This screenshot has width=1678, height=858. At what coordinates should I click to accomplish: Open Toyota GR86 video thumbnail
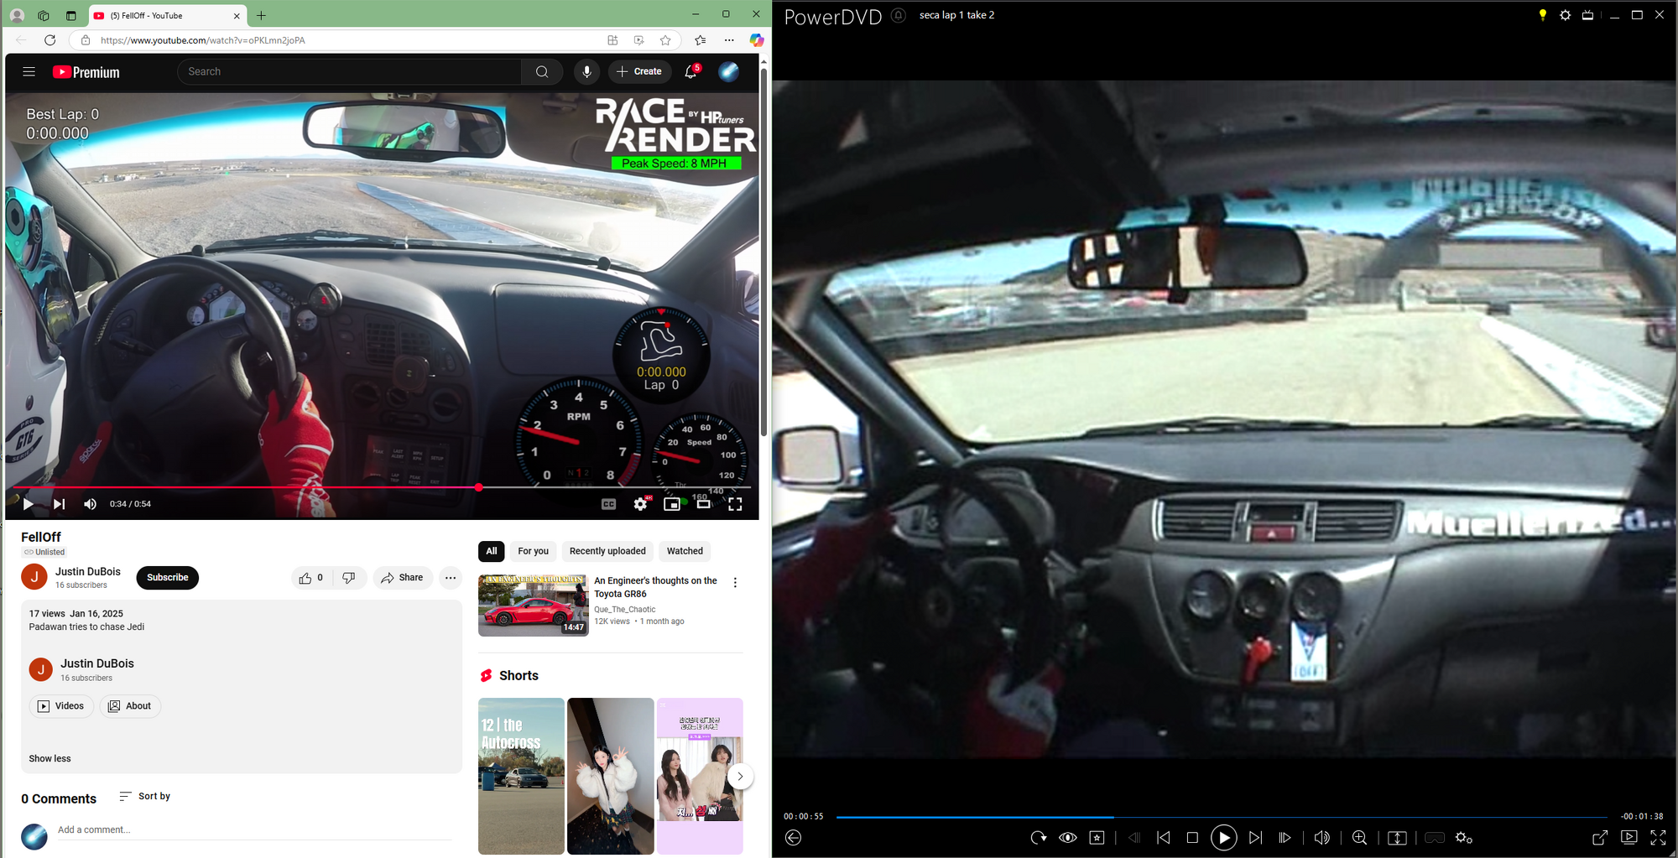point(534,606)
